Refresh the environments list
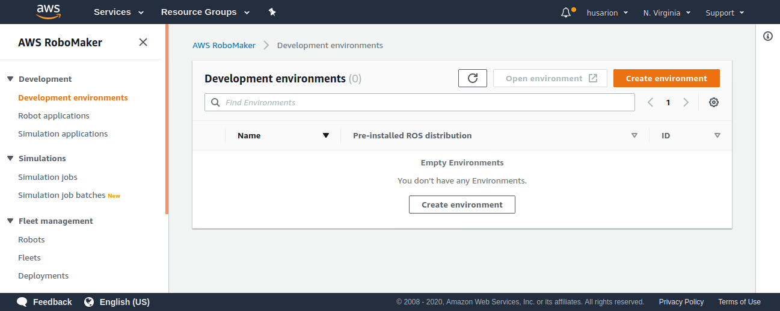 (x=473, y=78)
